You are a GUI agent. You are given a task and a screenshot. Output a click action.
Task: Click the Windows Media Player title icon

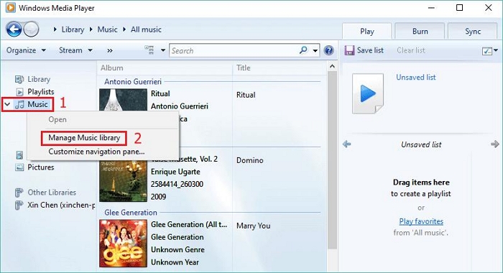click(x=11, y=8)
